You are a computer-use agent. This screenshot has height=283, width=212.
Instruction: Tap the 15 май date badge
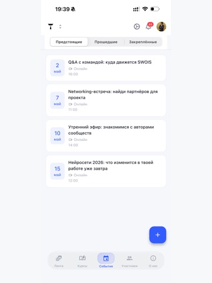click(x=57, y=171)
